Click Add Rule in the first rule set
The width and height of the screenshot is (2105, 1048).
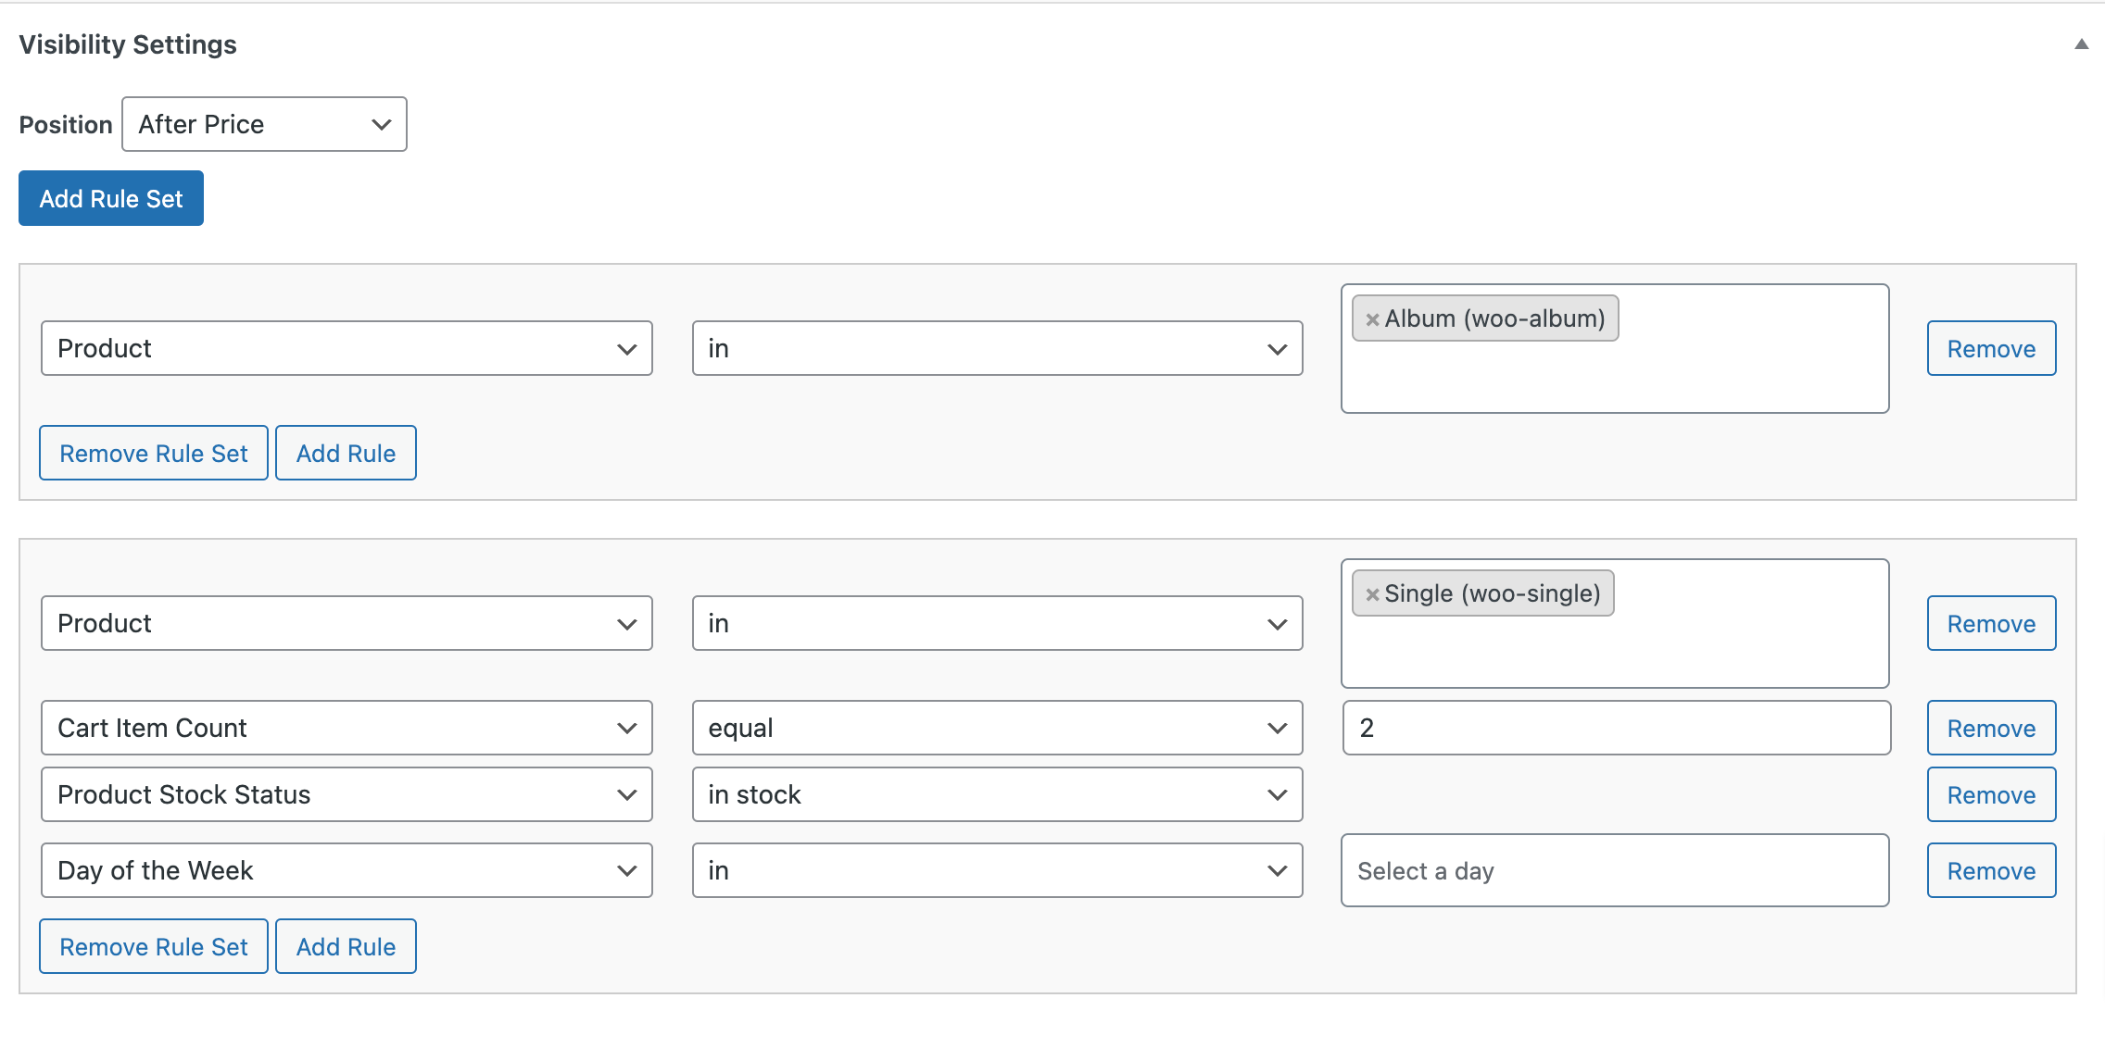346,453
